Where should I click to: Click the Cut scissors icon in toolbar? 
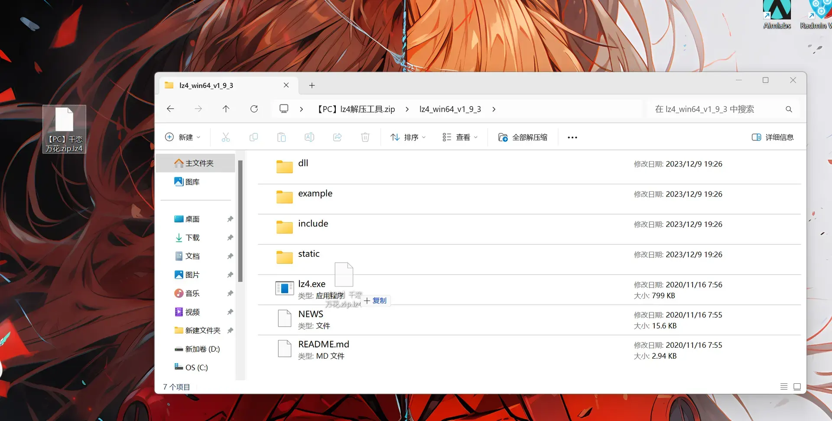pos(225,137)
